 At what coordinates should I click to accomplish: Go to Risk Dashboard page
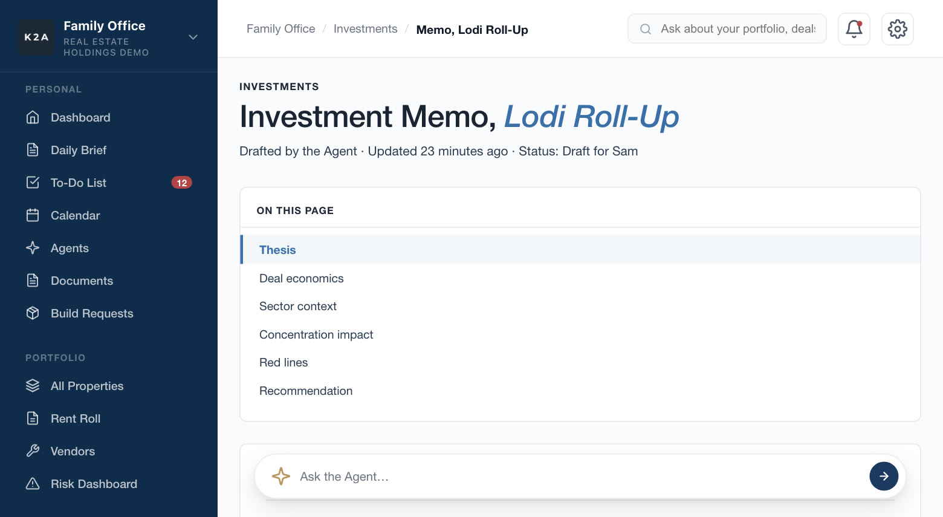click(x=109, y=484)
